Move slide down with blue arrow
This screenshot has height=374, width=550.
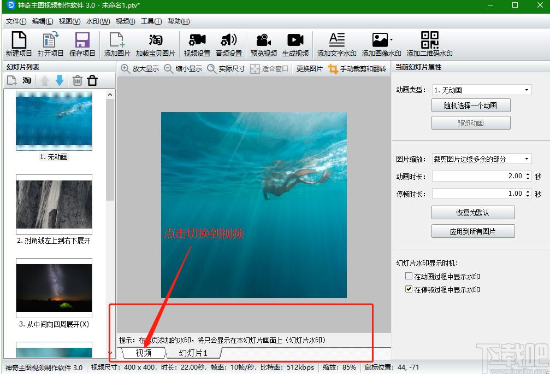pyautogui.click(x=60, y=80)
